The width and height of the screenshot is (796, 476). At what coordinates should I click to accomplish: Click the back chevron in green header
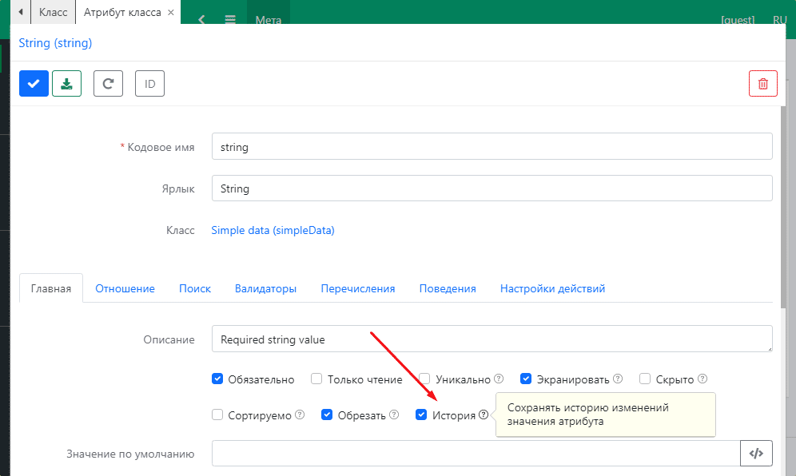201,19
